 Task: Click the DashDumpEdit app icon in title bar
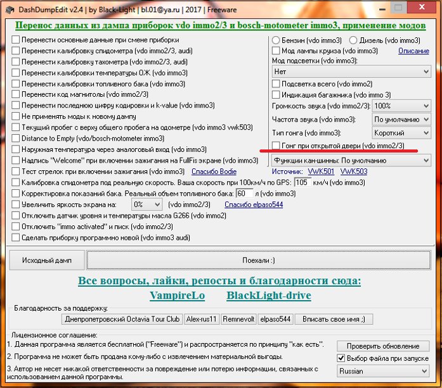[10, 10]
